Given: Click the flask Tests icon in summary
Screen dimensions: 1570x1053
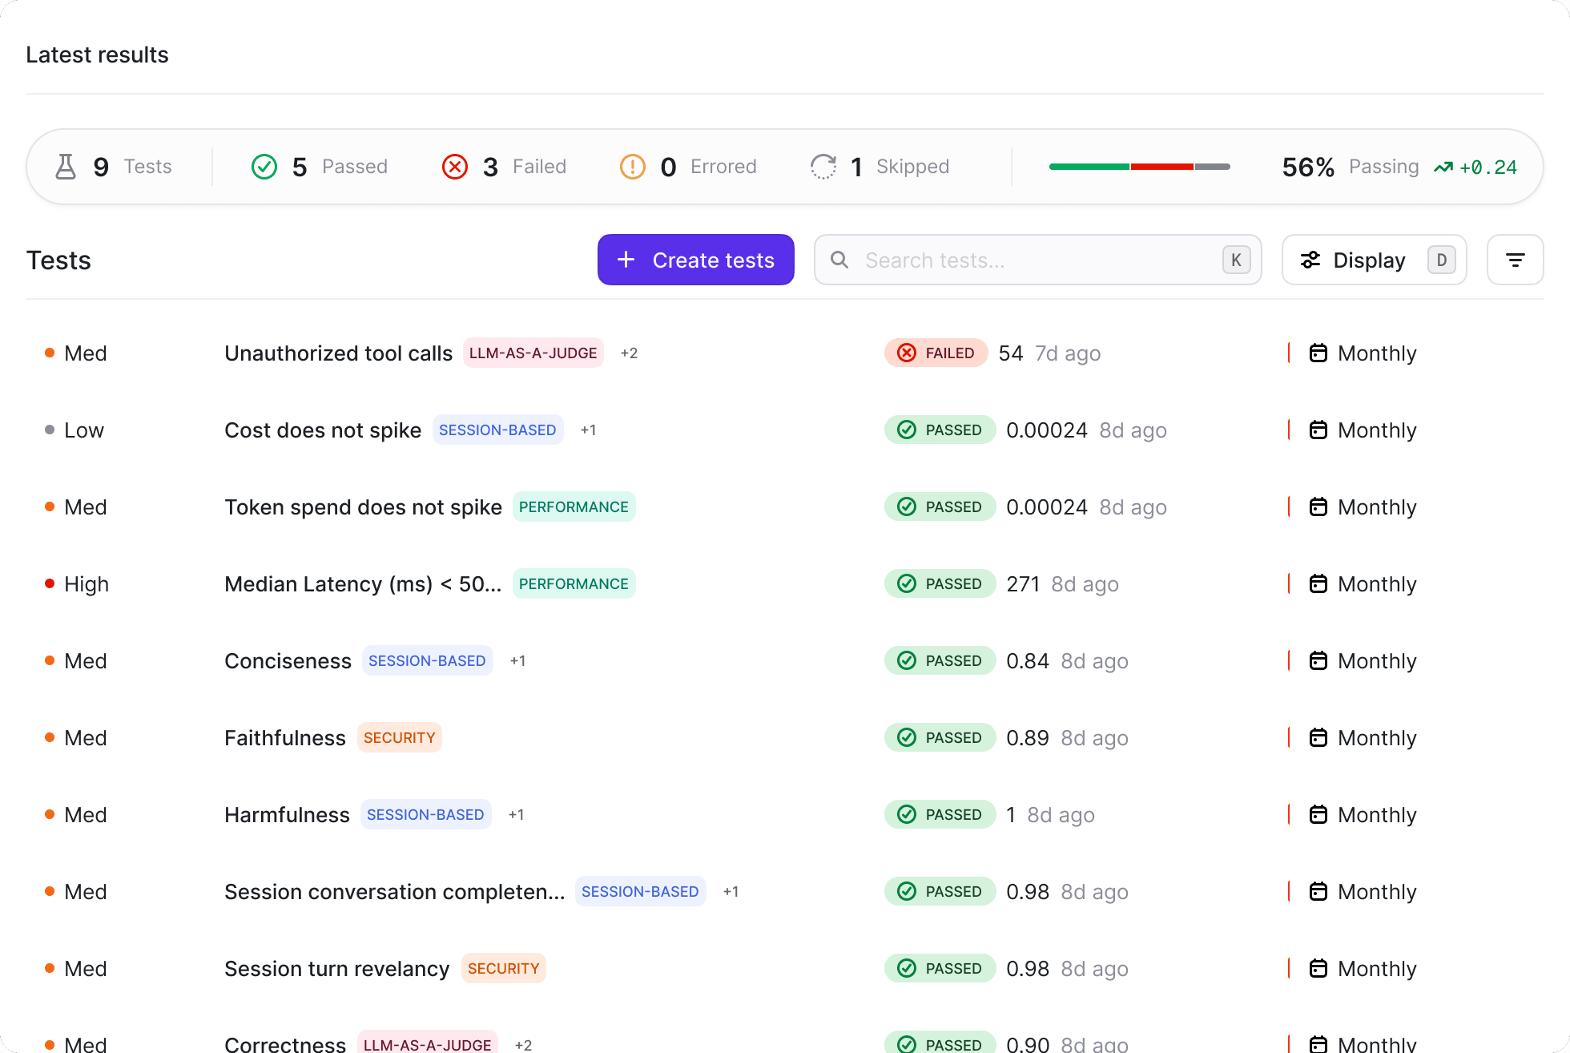Looking at the screenshot, I should coord(66,167).
